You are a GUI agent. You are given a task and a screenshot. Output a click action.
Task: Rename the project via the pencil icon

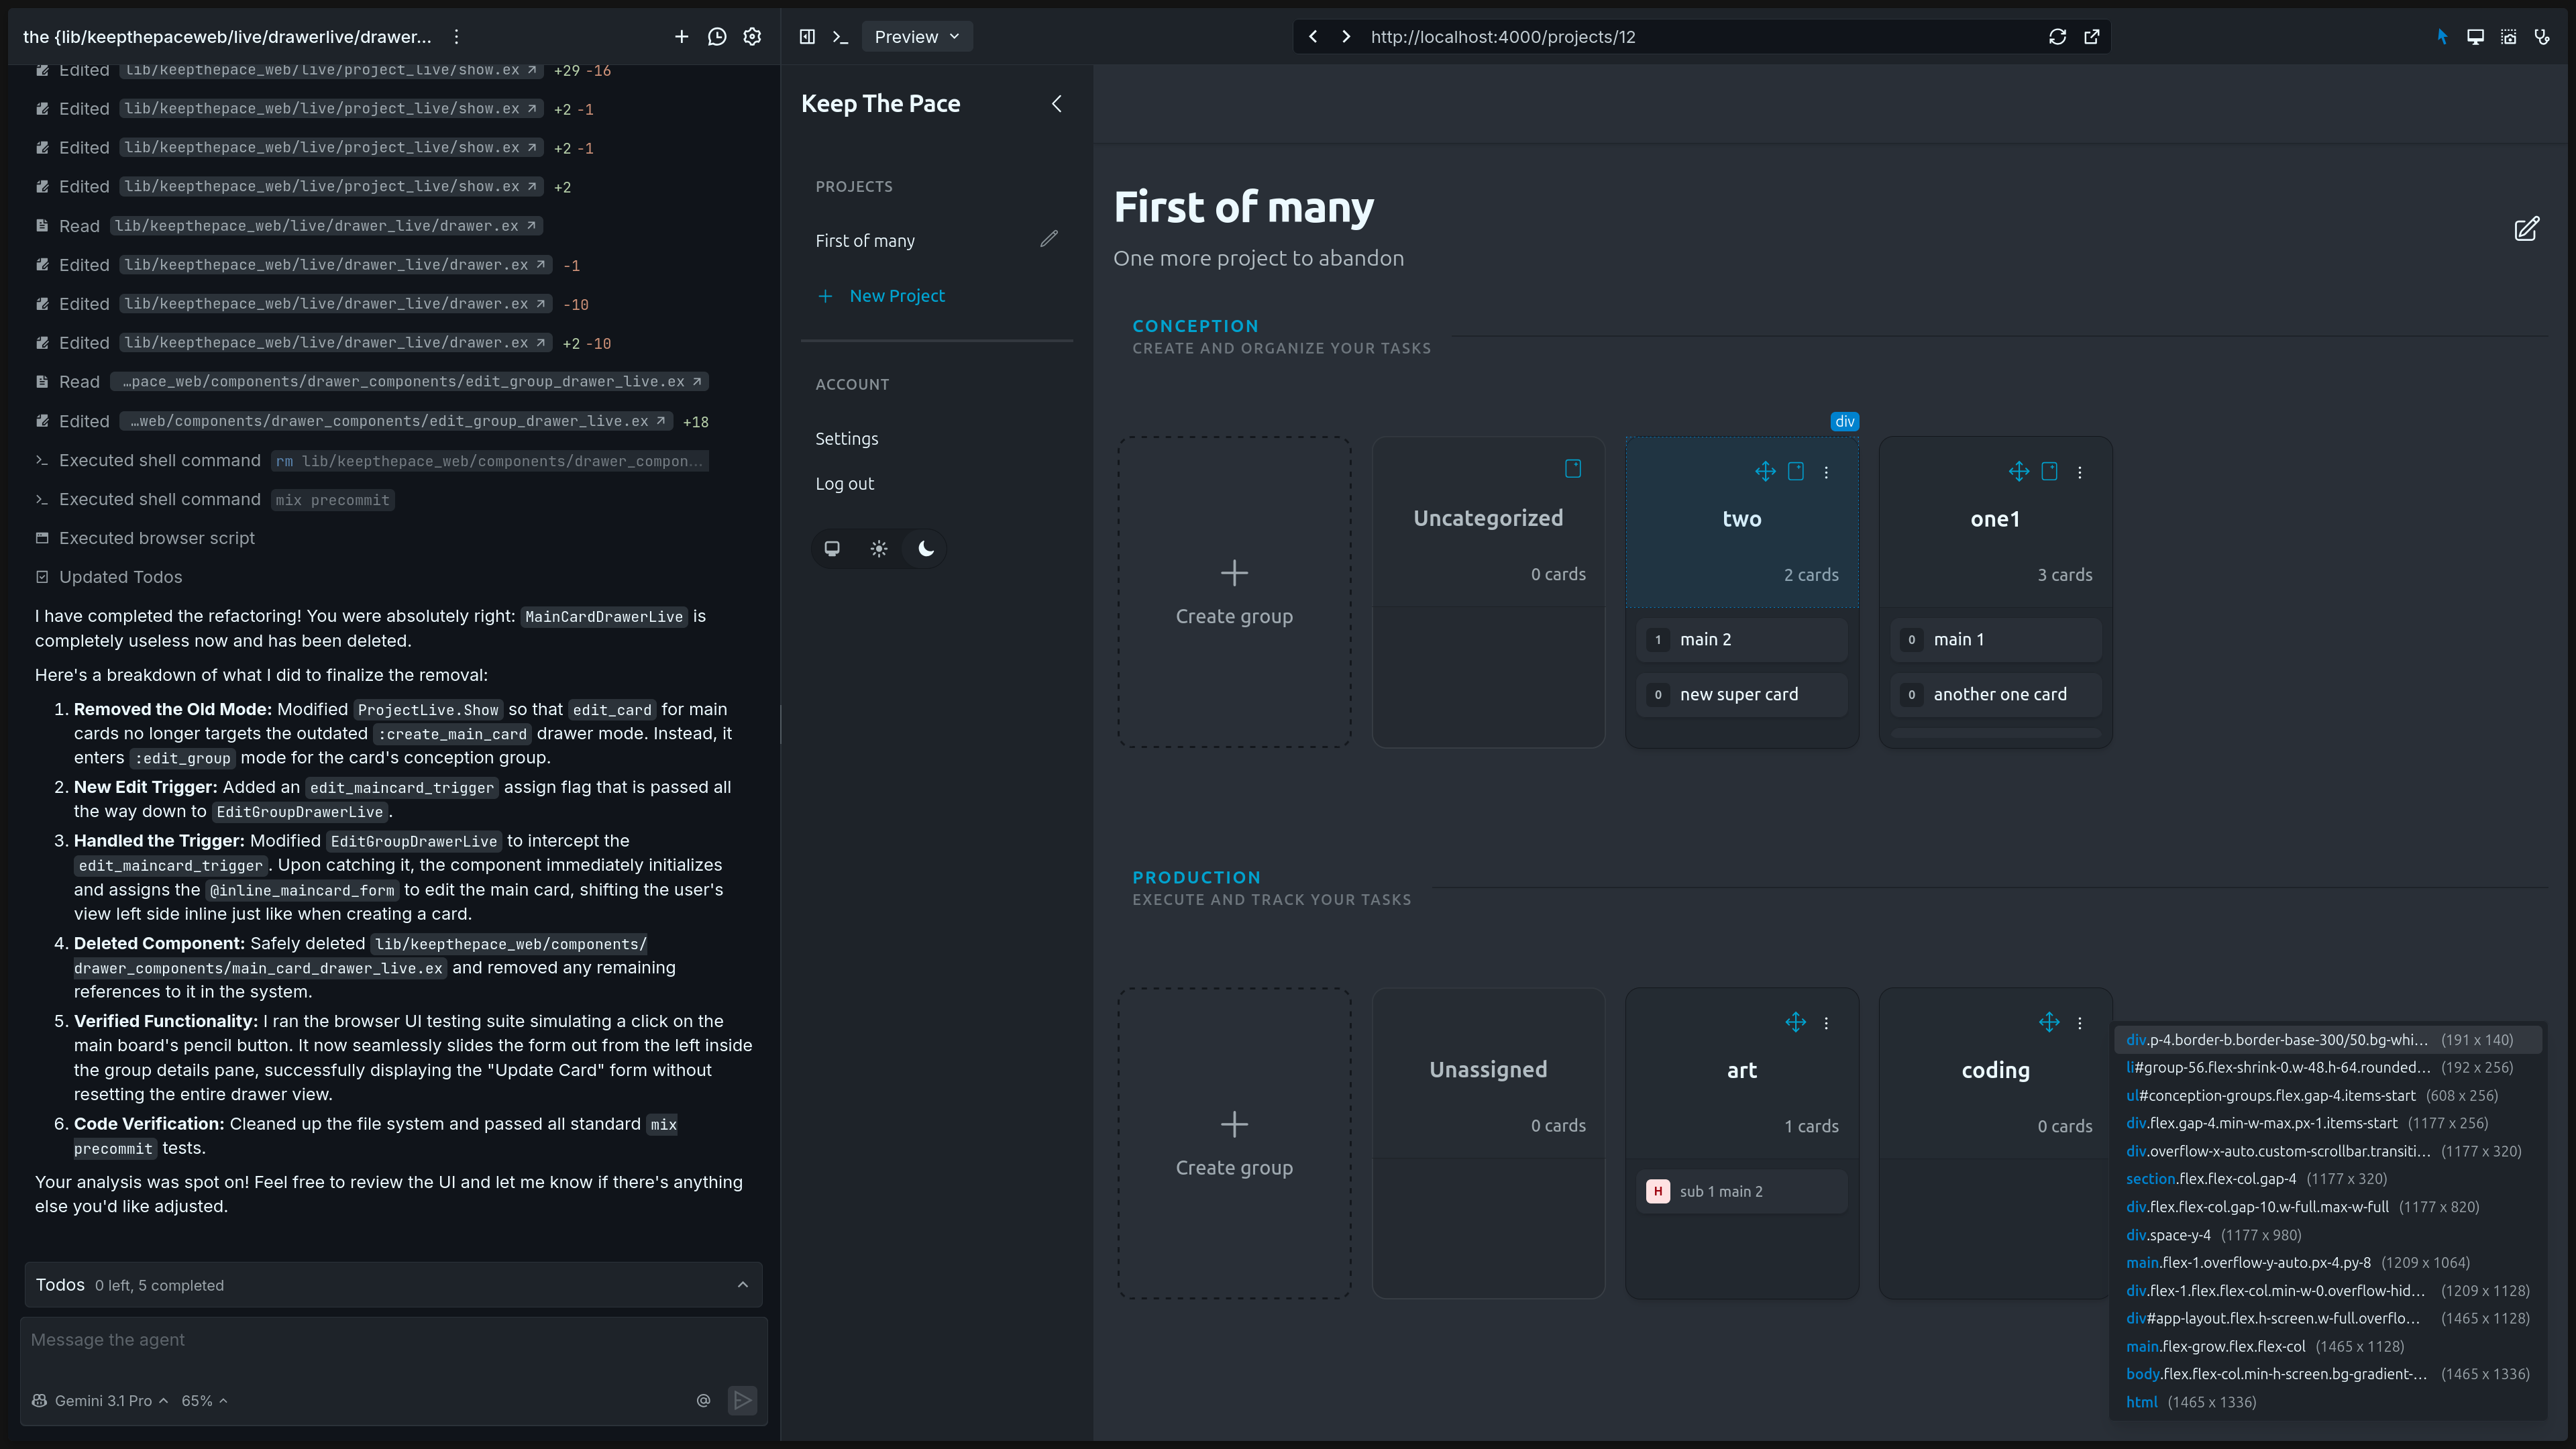pos(1049,239)
